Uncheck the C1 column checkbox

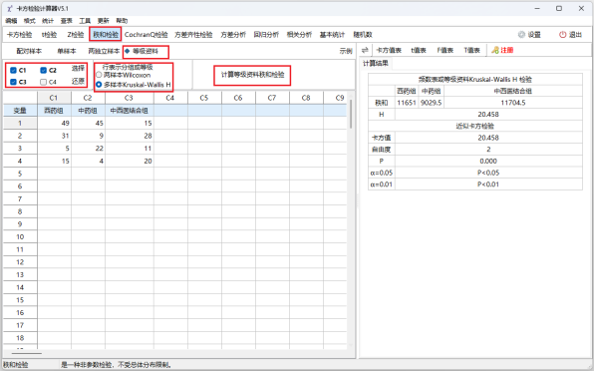(x=13, y=70)
